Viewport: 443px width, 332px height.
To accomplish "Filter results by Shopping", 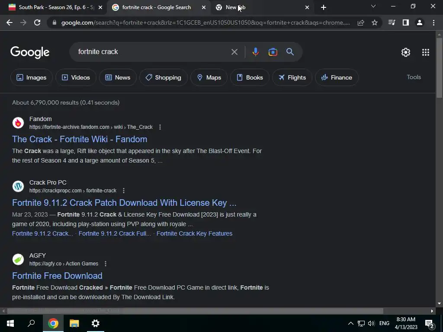I will pos(163,77).
